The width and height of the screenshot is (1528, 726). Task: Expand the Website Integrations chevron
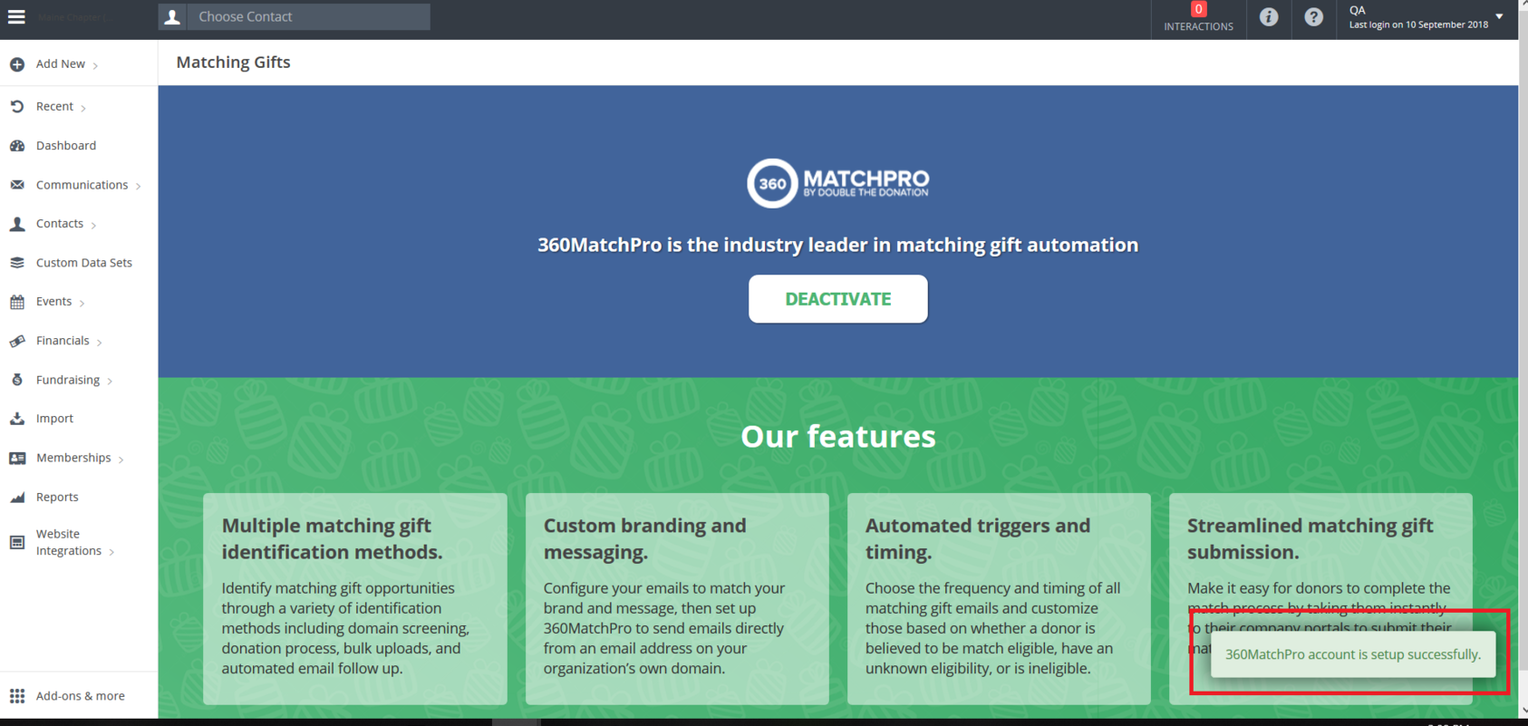click(111, 552)
